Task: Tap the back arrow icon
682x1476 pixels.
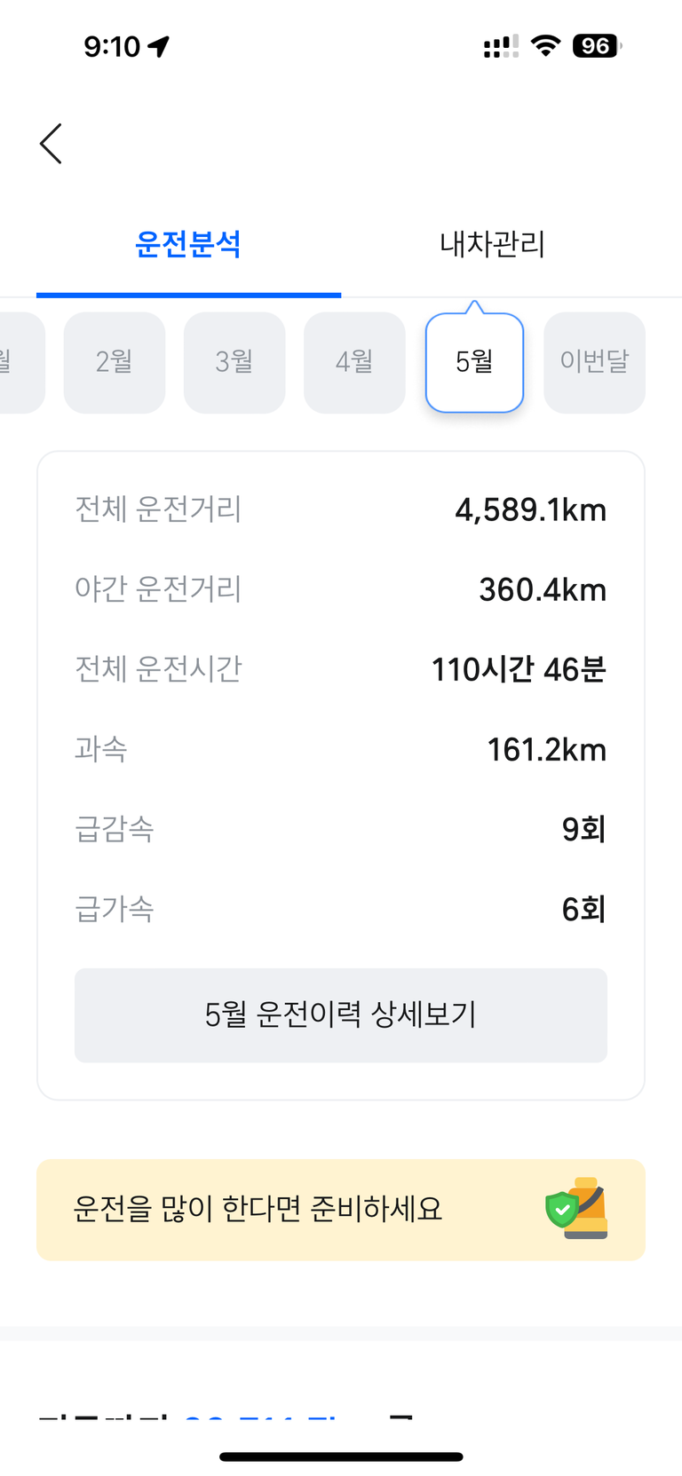Action: [52, 144]
